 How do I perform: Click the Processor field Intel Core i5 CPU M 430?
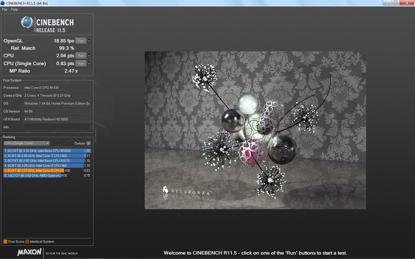57,88
